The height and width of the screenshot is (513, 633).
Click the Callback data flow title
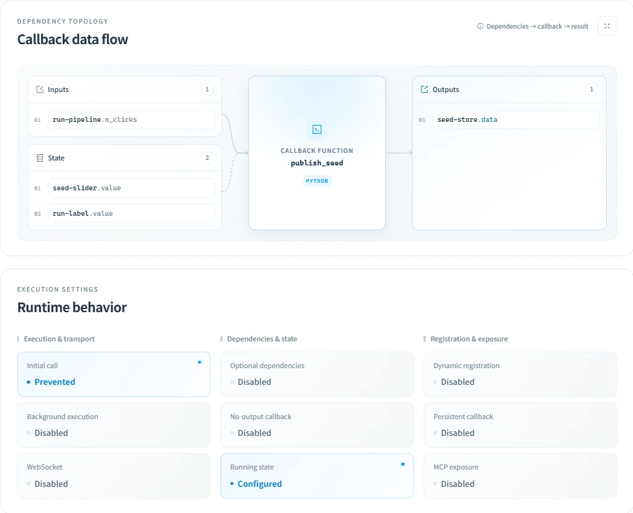73,40
